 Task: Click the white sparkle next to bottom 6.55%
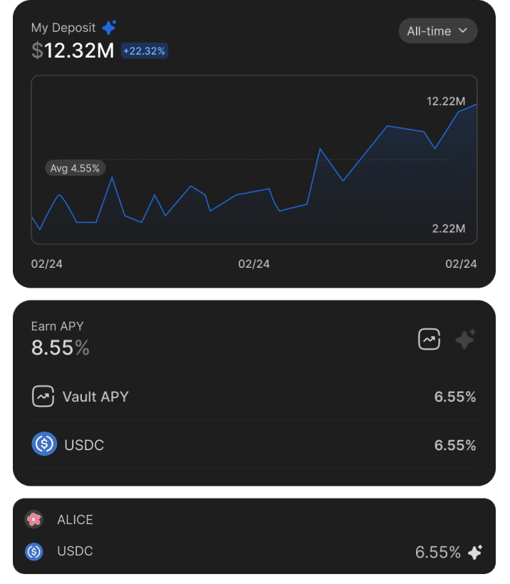coord(475,552)
